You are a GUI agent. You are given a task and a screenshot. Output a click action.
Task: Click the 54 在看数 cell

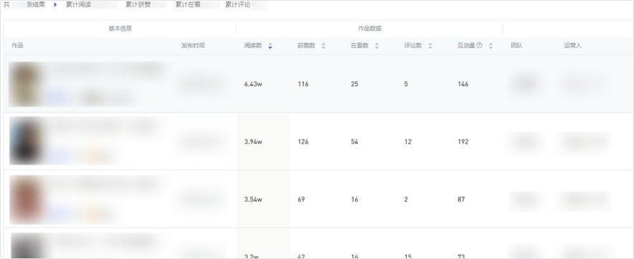(x=354, y=142)
